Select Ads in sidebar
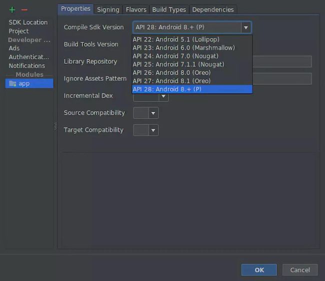The image size is (325, 281). point(14,48)
